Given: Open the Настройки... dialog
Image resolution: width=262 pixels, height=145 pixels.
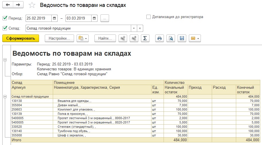Looking at the screenshot, I should click(x=59, y=38).
